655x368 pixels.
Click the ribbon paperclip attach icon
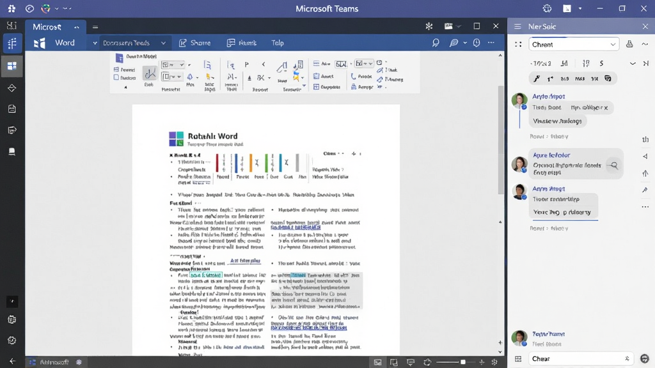click(282, 66)
